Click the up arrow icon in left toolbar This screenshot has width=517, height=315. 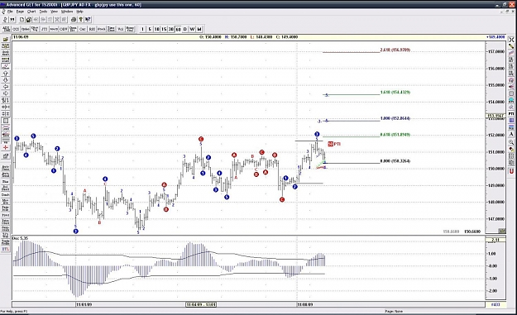(x=6, y=74)
